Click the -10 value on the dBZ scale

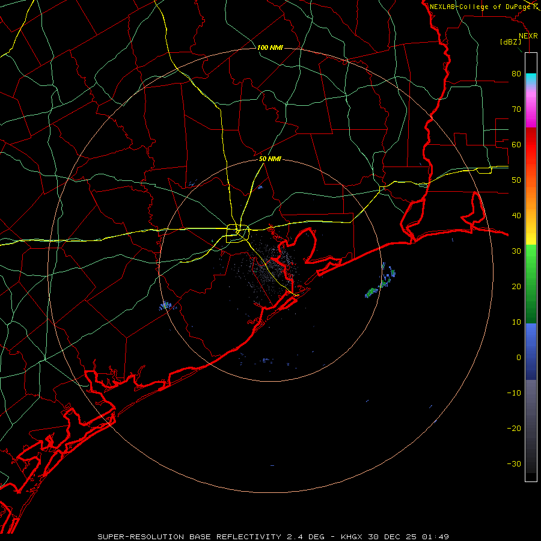click(x=514, y=393)
